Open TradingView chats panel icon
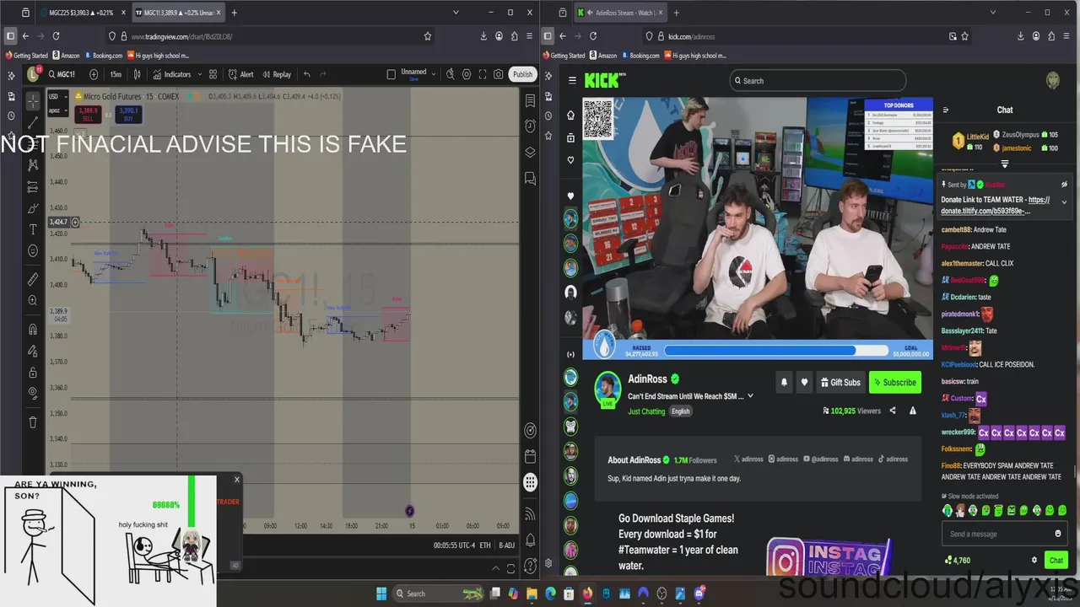 [x=530, y=179]
